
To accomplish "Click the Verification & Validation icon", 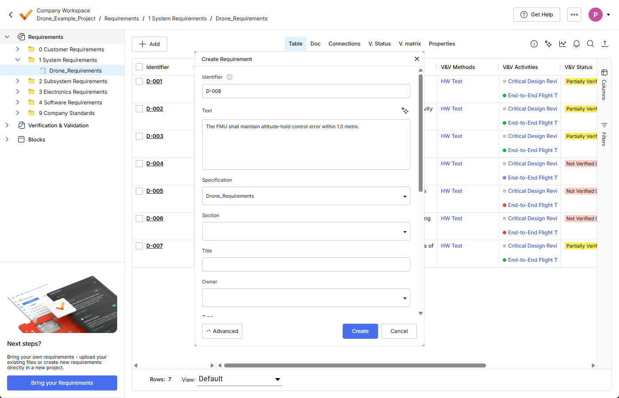I will pyautogui.click(x=21, y=125).
